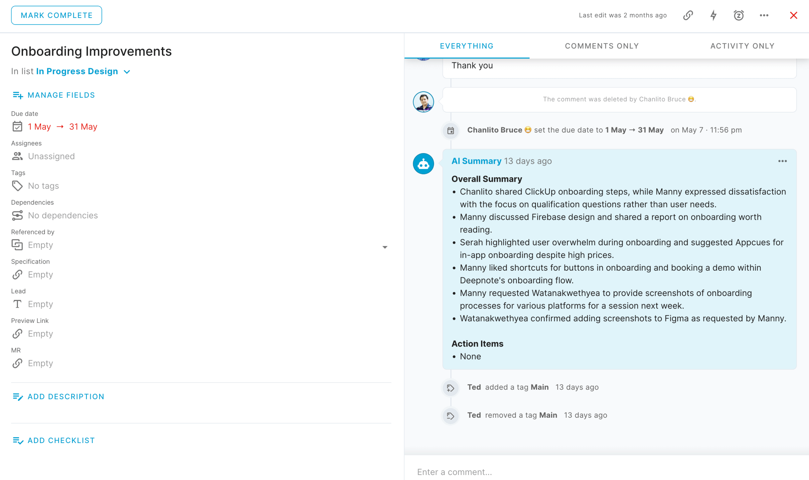Open the task more options menu

click(764, 15)
